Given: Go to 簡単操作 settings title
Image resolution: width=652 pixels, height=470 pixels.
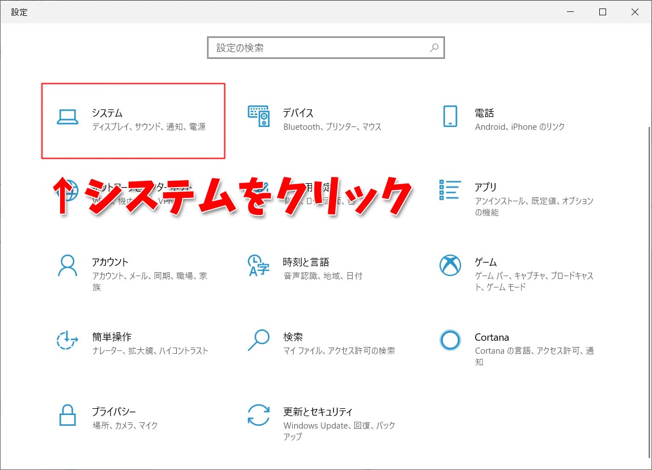Looking at the screenshot, I should pyautogui.click(x=112, y=337).
